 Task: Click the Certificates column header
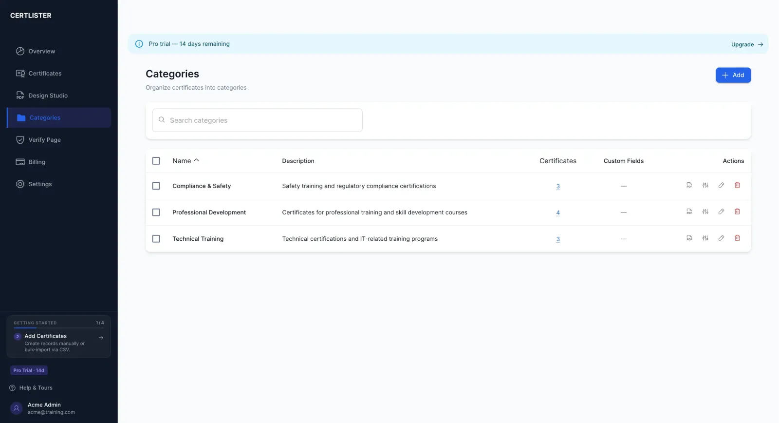click(x=558, y=161)
